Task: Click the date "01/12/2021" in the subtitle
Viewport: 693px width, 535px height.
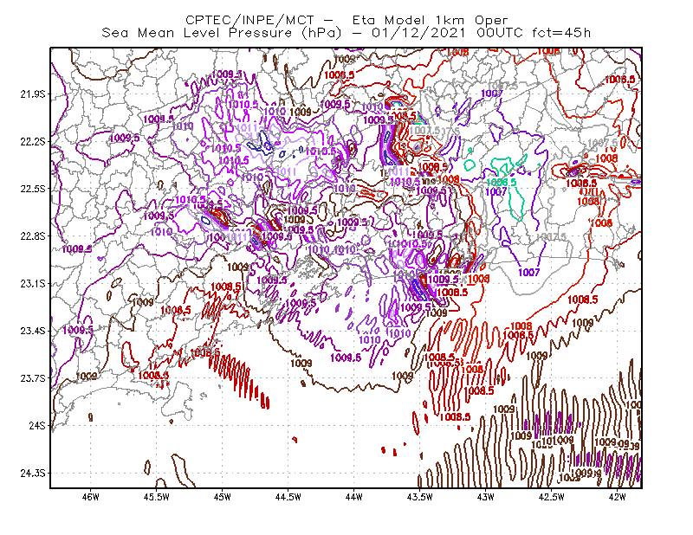Action: tap(418, 33)
